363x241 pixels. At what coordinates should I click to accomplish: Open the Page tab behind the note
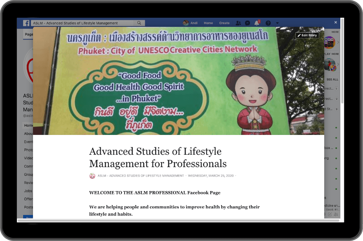point(29,34)
